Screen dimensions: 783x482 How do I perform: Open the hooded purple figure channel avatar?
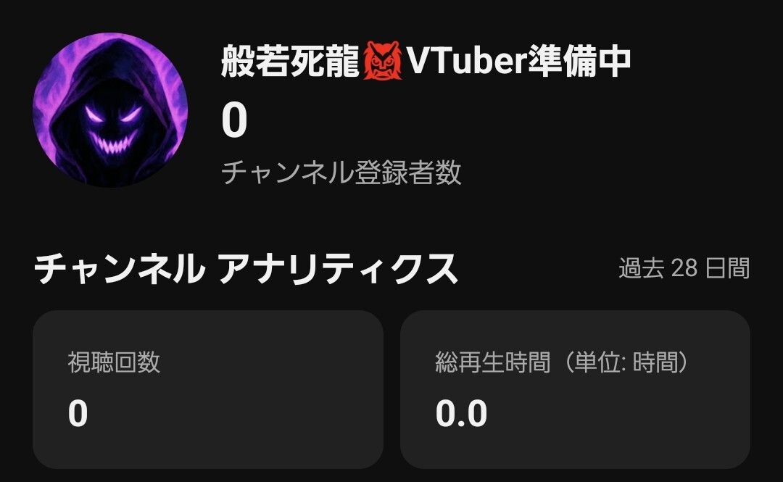pos(110,110)
